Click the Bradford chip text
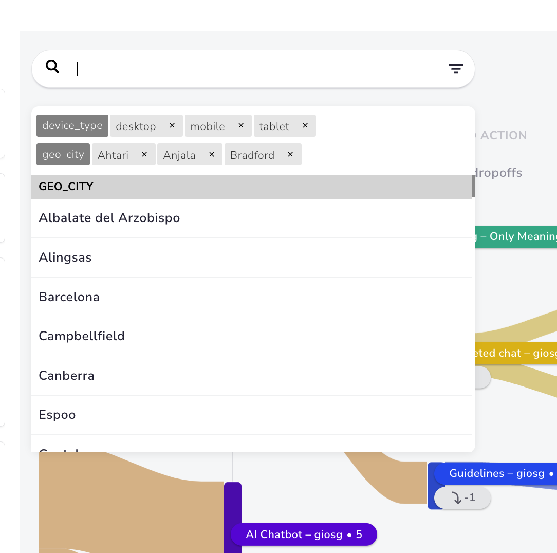Viewport: 557px width, 553px height. point(252,155)
